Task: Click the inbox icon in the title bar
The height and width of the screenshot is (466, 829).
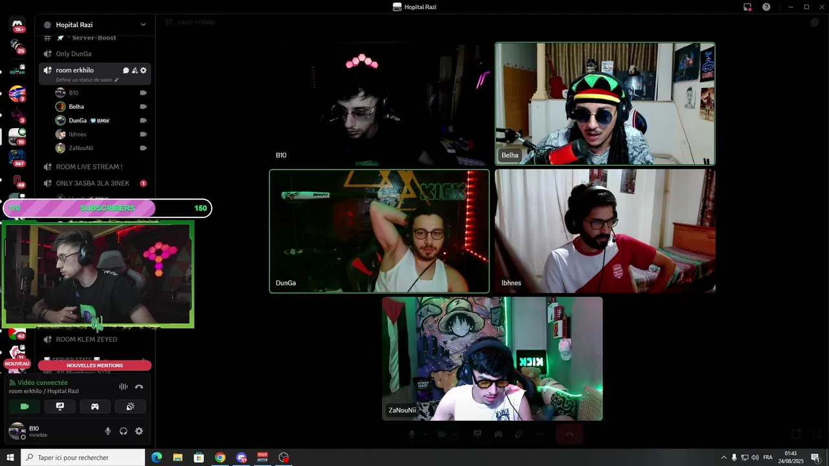Action: pos(747,7)
